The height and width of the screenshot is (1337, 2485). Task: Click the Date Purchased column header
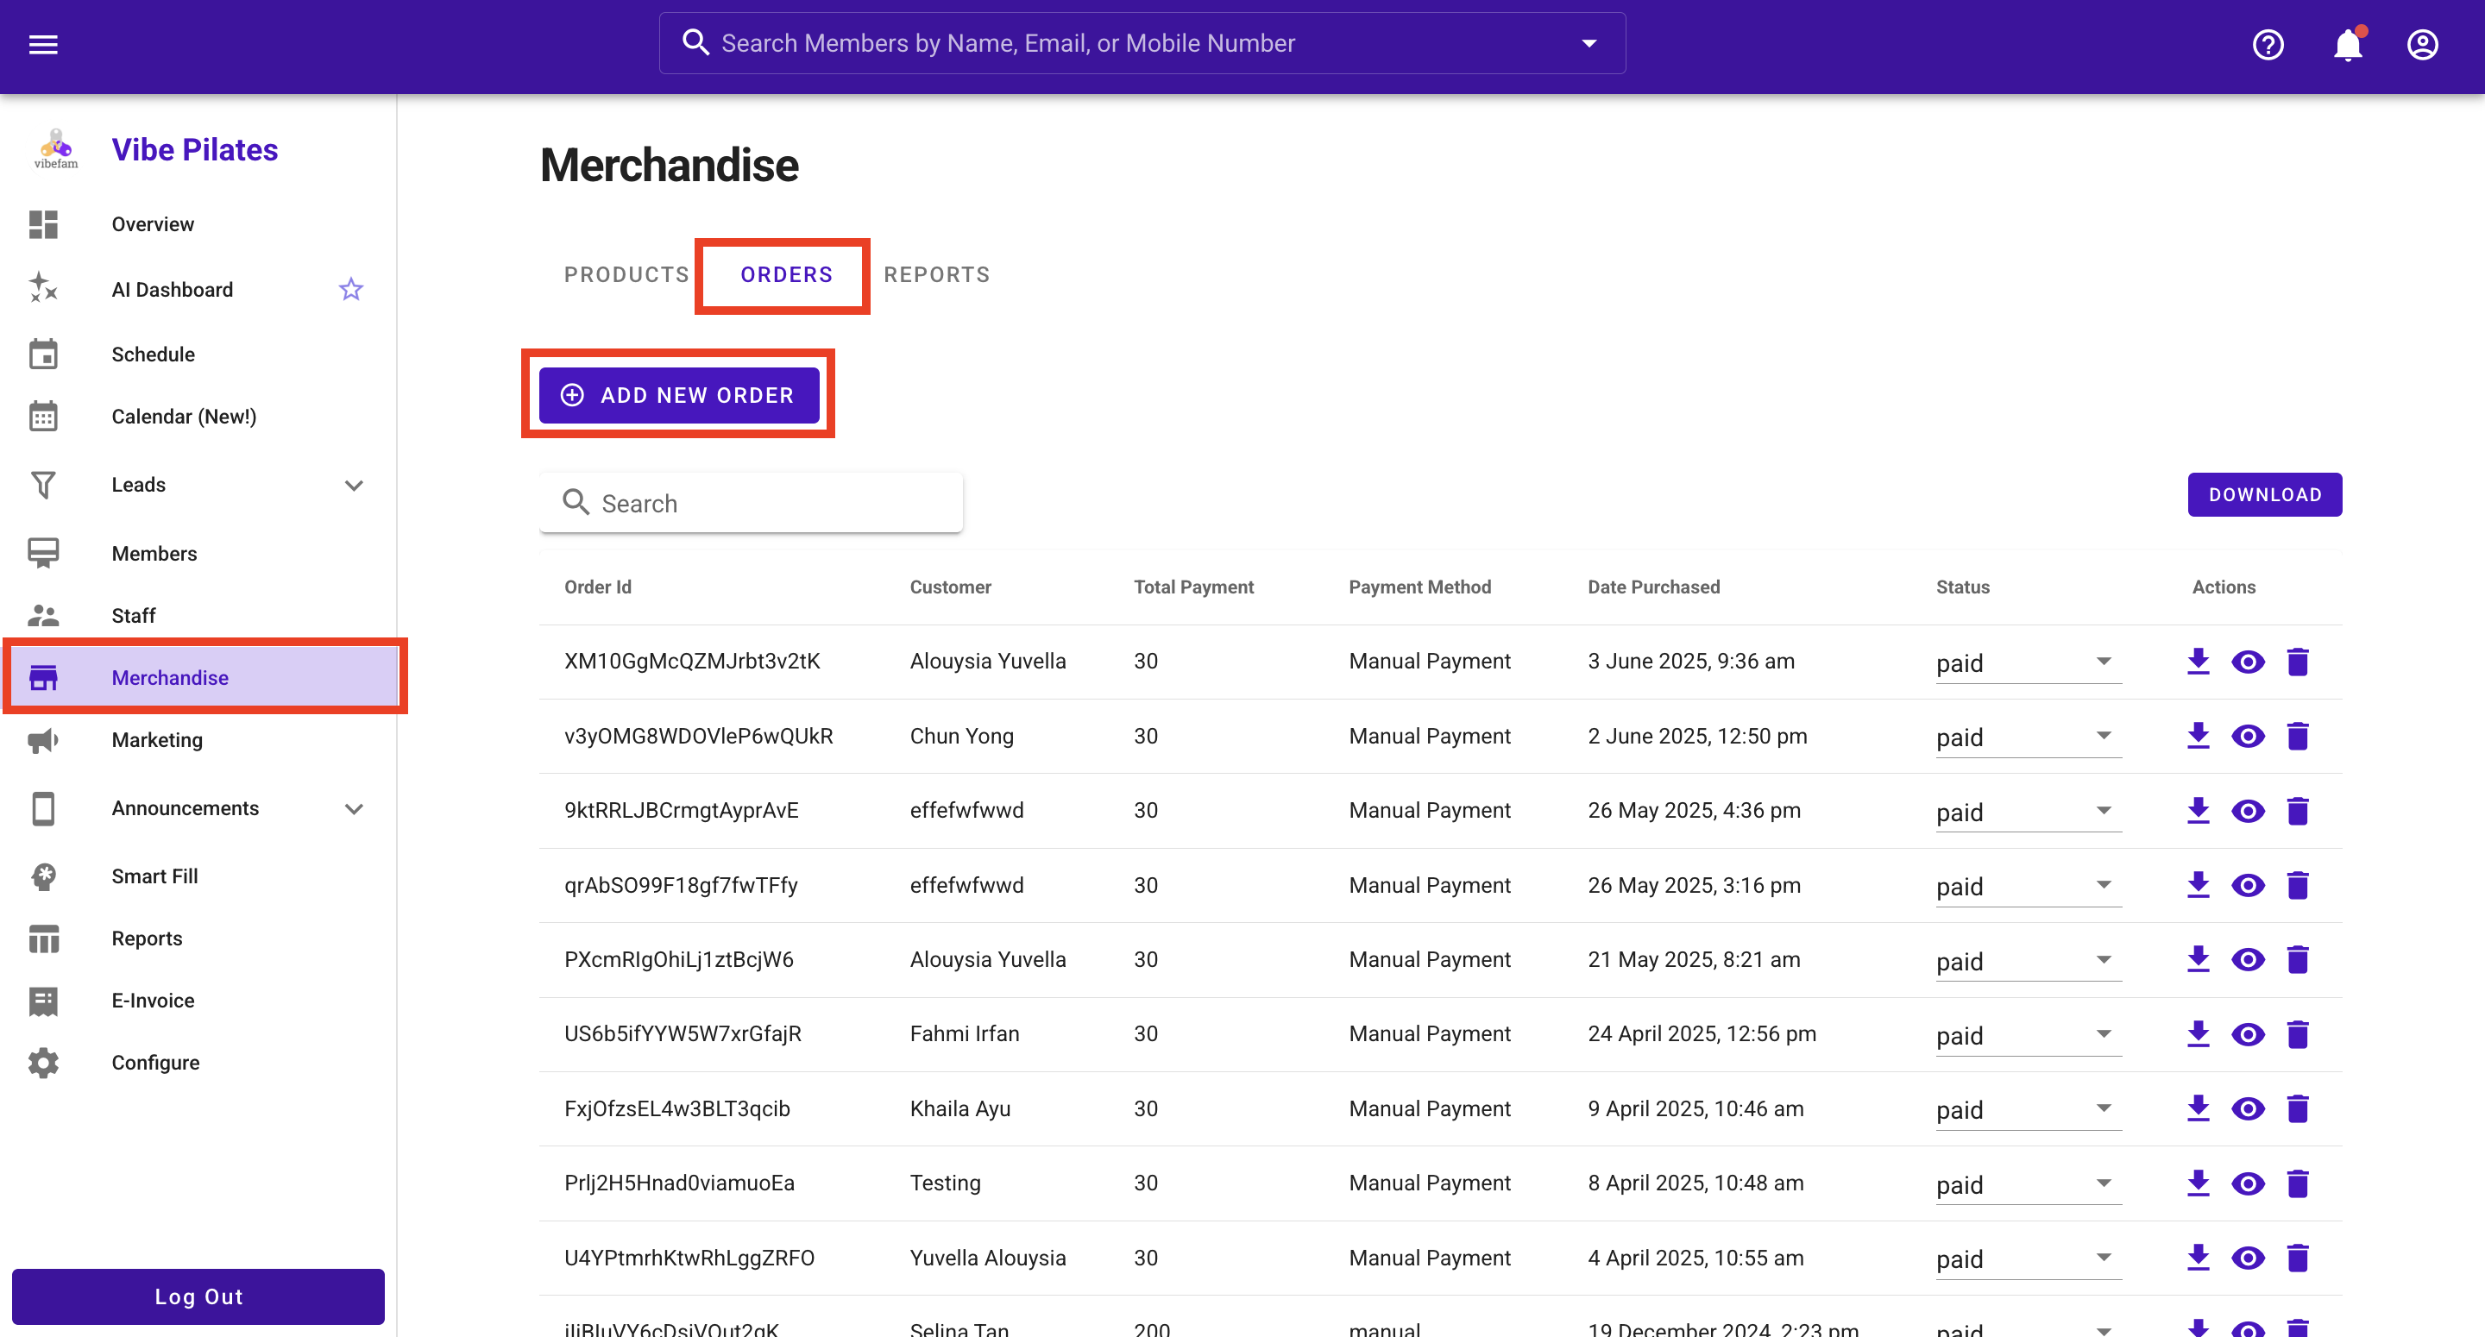[x=1653, y=587]
